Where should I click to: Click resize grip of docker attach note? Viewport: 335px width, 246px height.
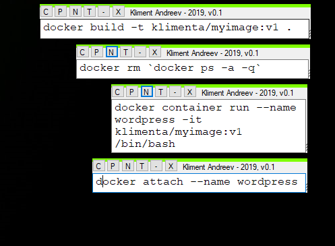(x=306, y=188)
